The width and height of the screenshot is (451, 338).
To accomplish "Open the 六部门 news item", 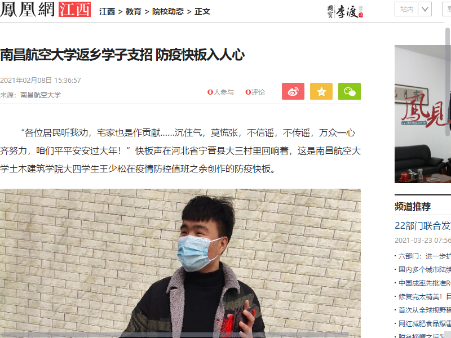I will [x=425, y=256].
